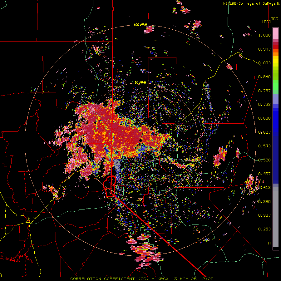
Task: Click the 0.253 color scale value
Action: (x=264, y=229)
